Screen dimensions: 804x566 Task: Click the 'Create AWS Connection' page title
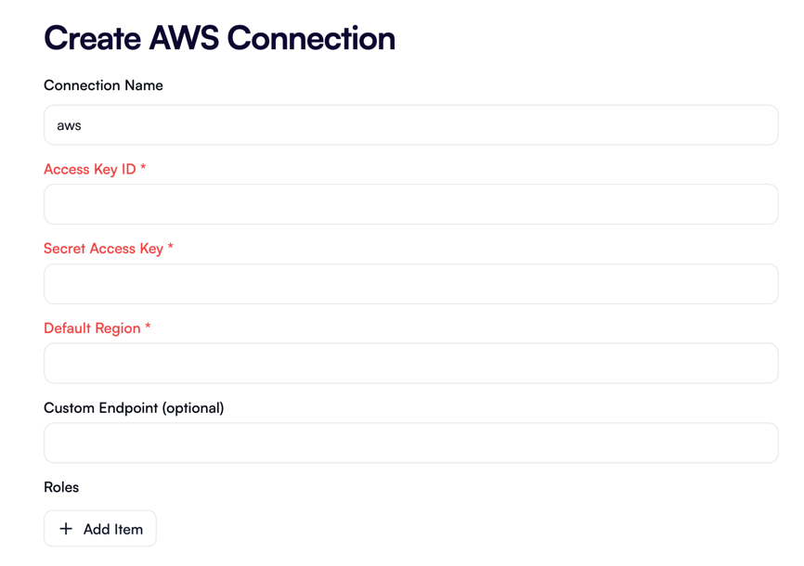point(218,38)
